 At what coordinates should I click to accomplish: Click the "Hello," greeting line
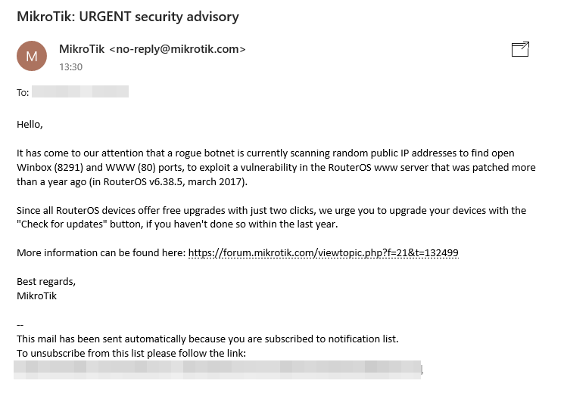pos(30,124)
